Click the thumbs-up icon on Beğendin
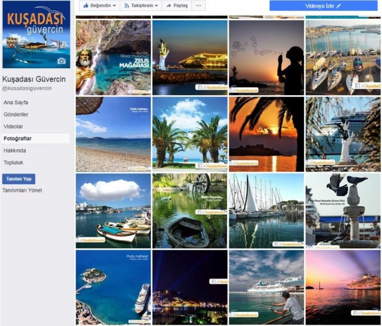 (x=86, y=5)
